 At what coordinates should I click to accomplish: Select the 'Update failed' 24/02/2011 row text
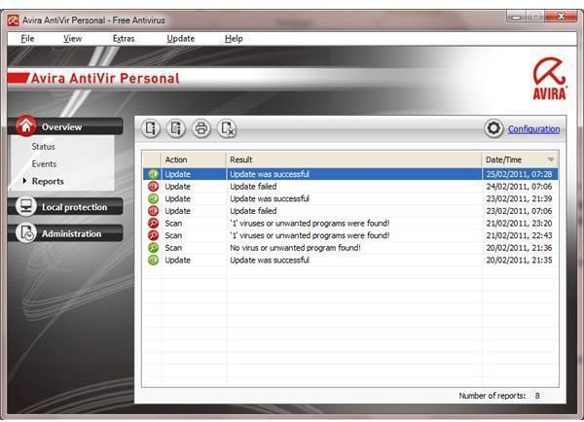(x=253, y=186)
